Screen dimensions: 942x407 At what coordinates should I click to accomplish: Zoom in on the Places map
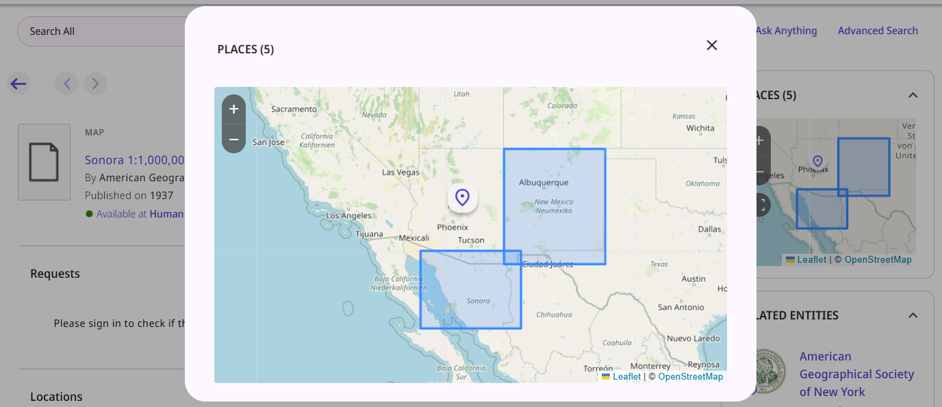pos(233,109)
